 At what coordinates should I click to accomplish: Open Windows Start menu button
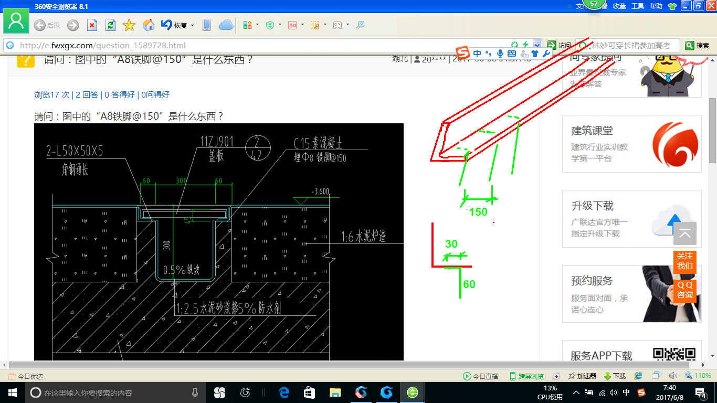tap(12, 393)
